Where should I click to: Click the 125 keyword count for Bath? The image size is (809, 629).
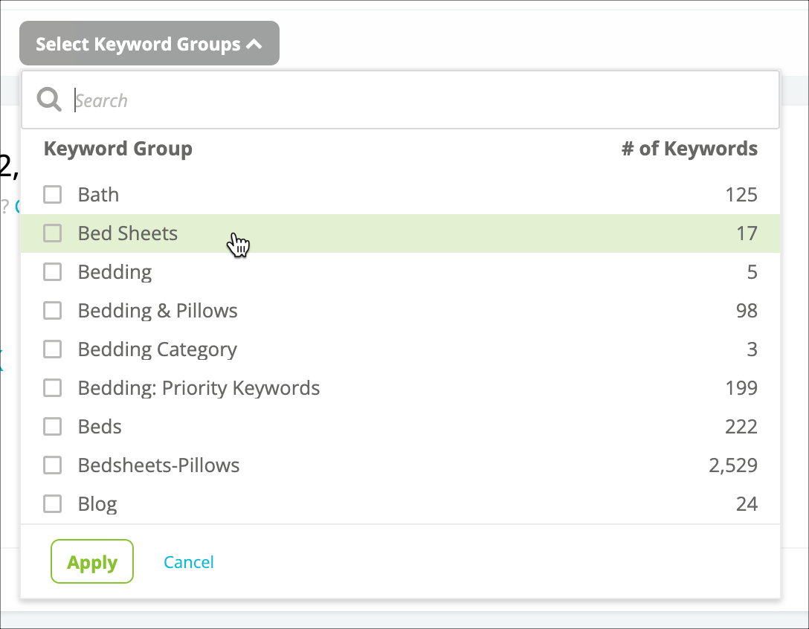click(x=741, y=195)
